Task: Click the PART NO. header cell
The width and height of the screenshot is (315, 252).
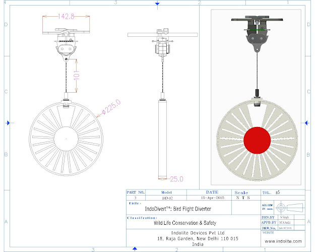Action: tap(136, 193)
